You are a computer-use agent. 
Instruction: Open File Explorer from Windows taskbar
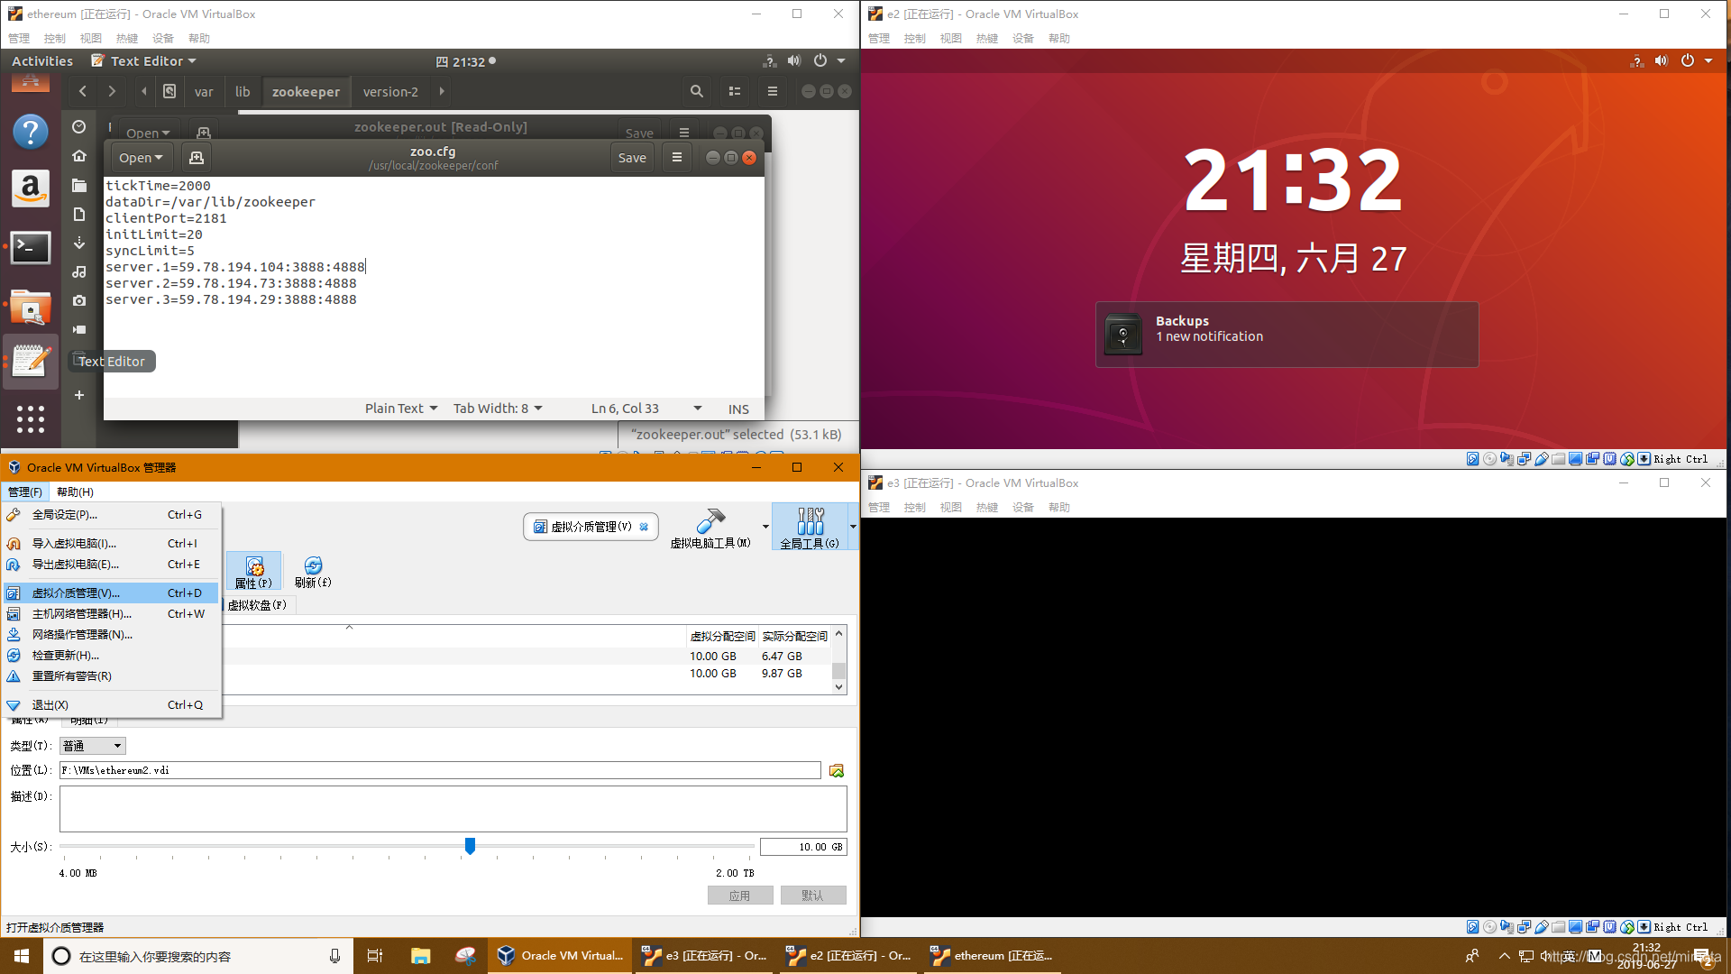pyautogui.click(x=420, y=956)
